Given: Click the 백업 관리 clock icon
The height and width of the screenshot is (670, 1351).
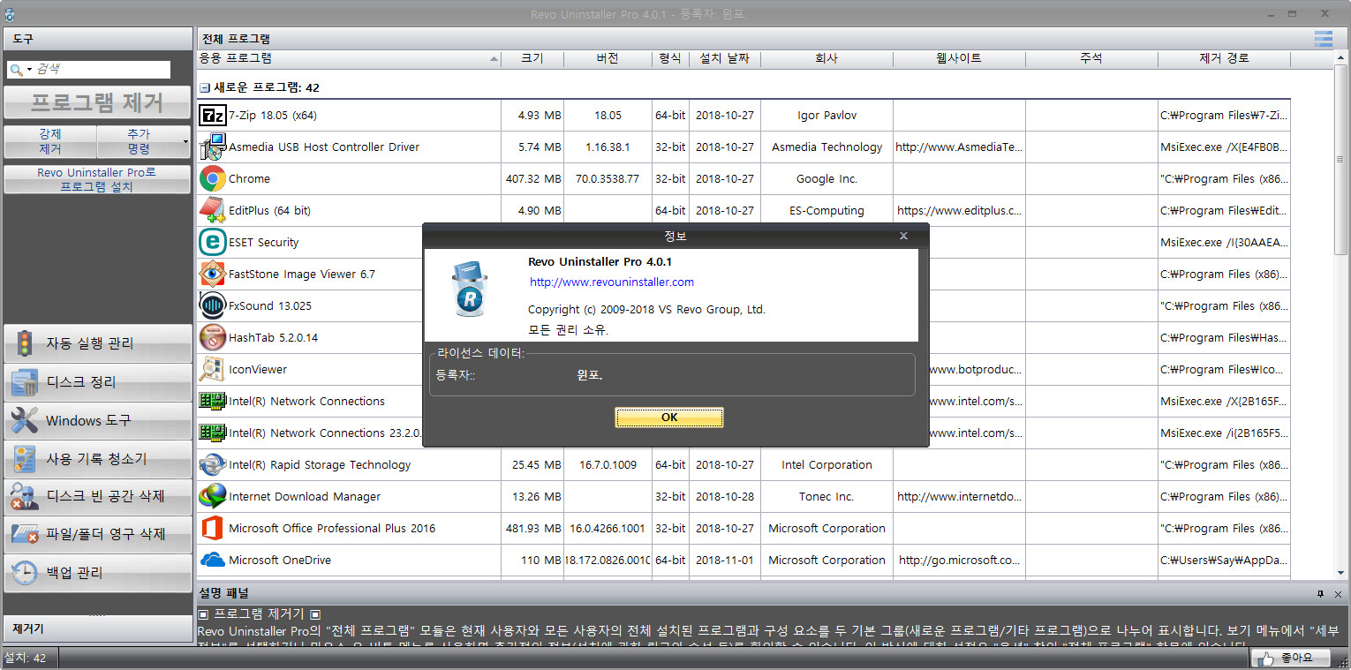Looking at the screenshot, I should 24,572.
